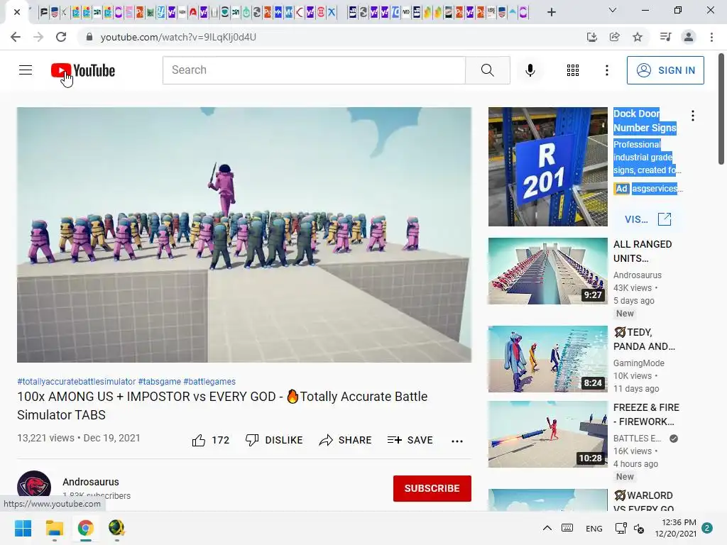Open Windows Start menu
Screen dimensions: 727x545
[x=23, y=528]
